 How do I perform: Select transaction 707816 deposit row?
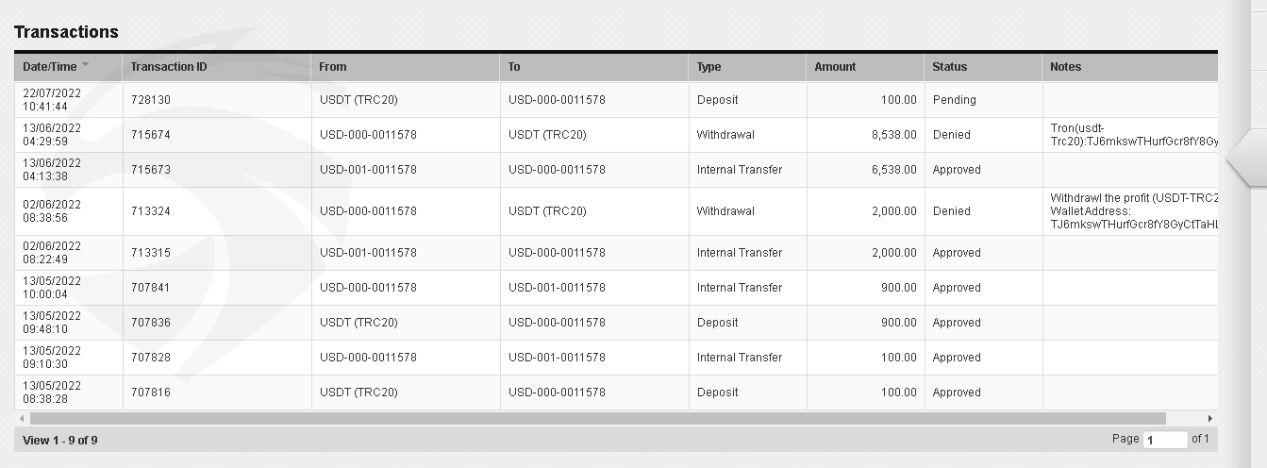(616, 393)
